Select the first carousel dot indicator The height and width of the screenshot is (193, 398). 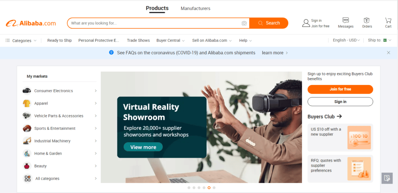point(189,188)
